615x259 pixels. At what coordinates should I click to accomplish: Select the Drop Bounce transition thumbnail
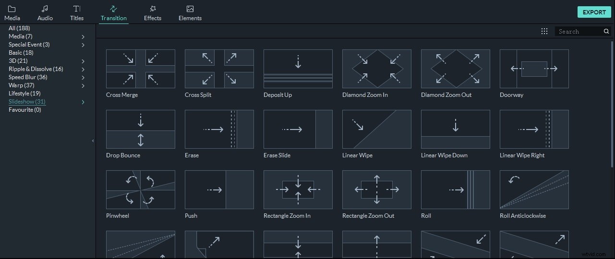(141, 129)
